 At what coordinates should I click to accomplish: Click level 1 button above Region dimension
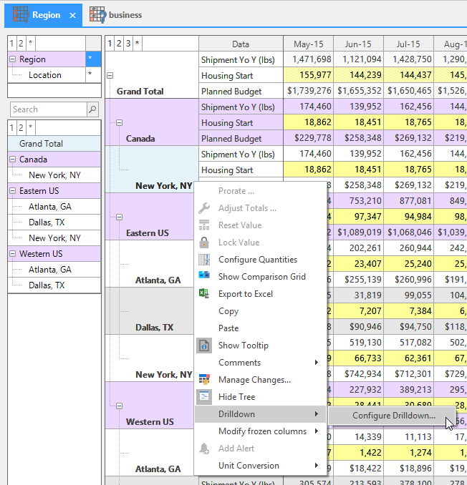tap(11, 44)
